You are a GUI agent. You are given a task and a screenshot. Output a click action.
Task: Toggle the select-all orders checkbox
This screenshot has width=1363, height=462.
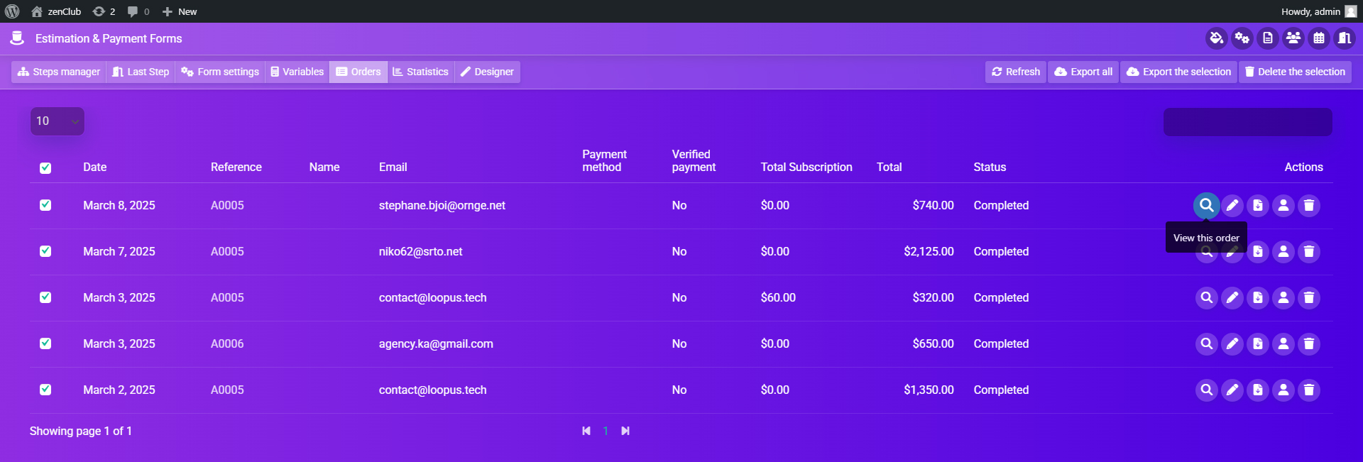(x=45, y=168)
